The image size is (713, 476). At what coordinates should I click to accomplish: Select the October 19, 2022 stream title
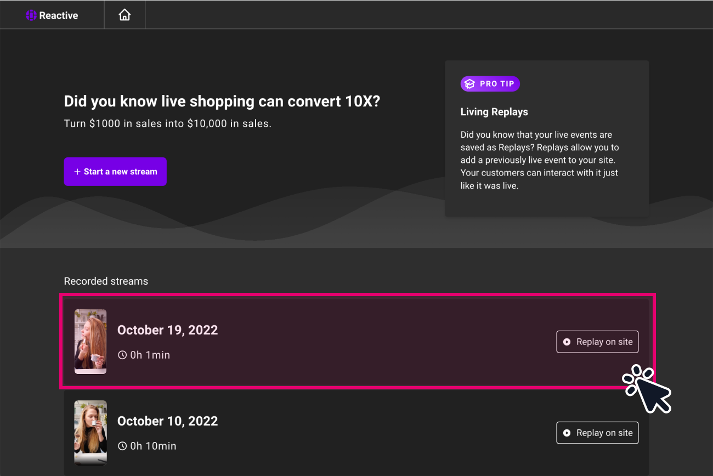click(168, 330)
